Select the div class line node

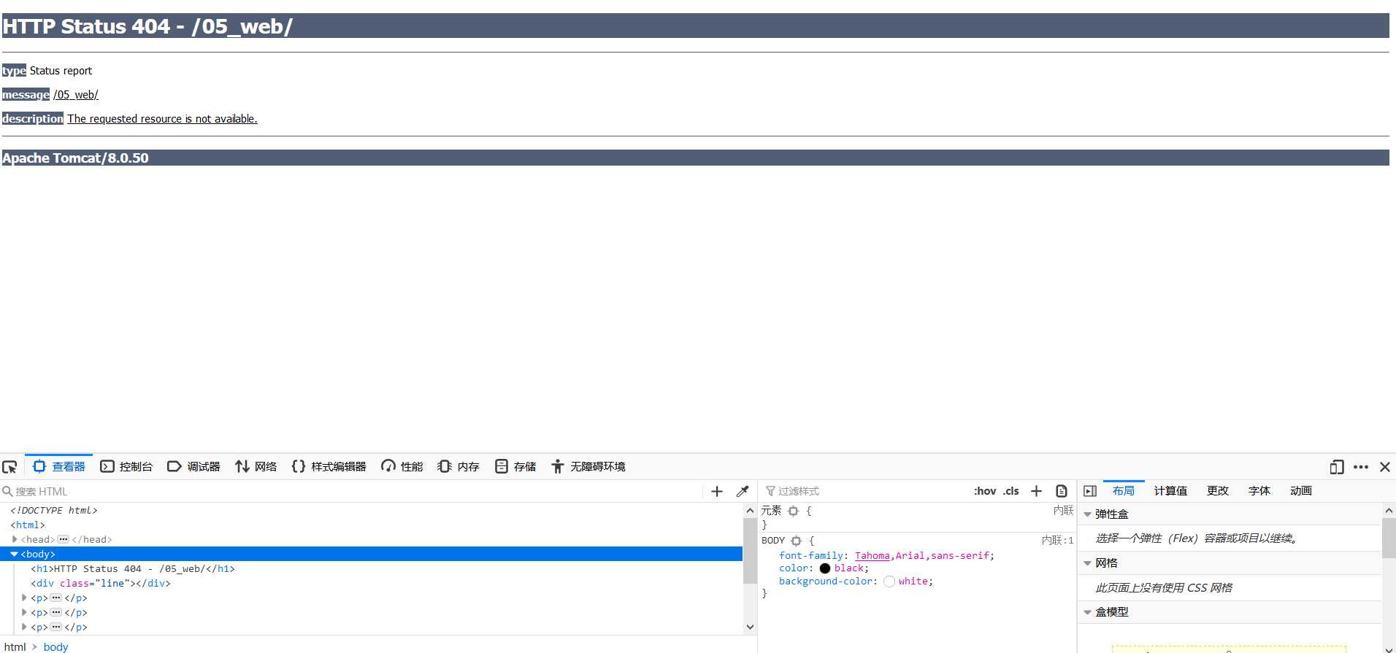tap(101, 584)
